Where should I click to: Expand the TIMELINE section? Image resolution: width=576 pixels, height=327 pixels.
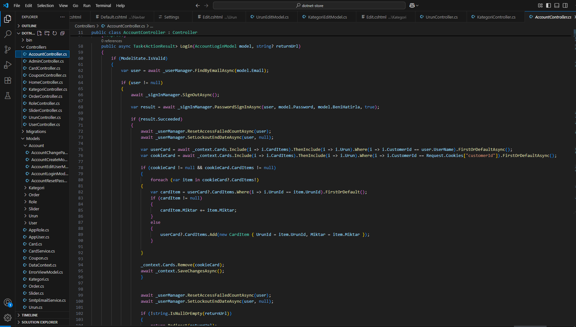coord(43,315)
